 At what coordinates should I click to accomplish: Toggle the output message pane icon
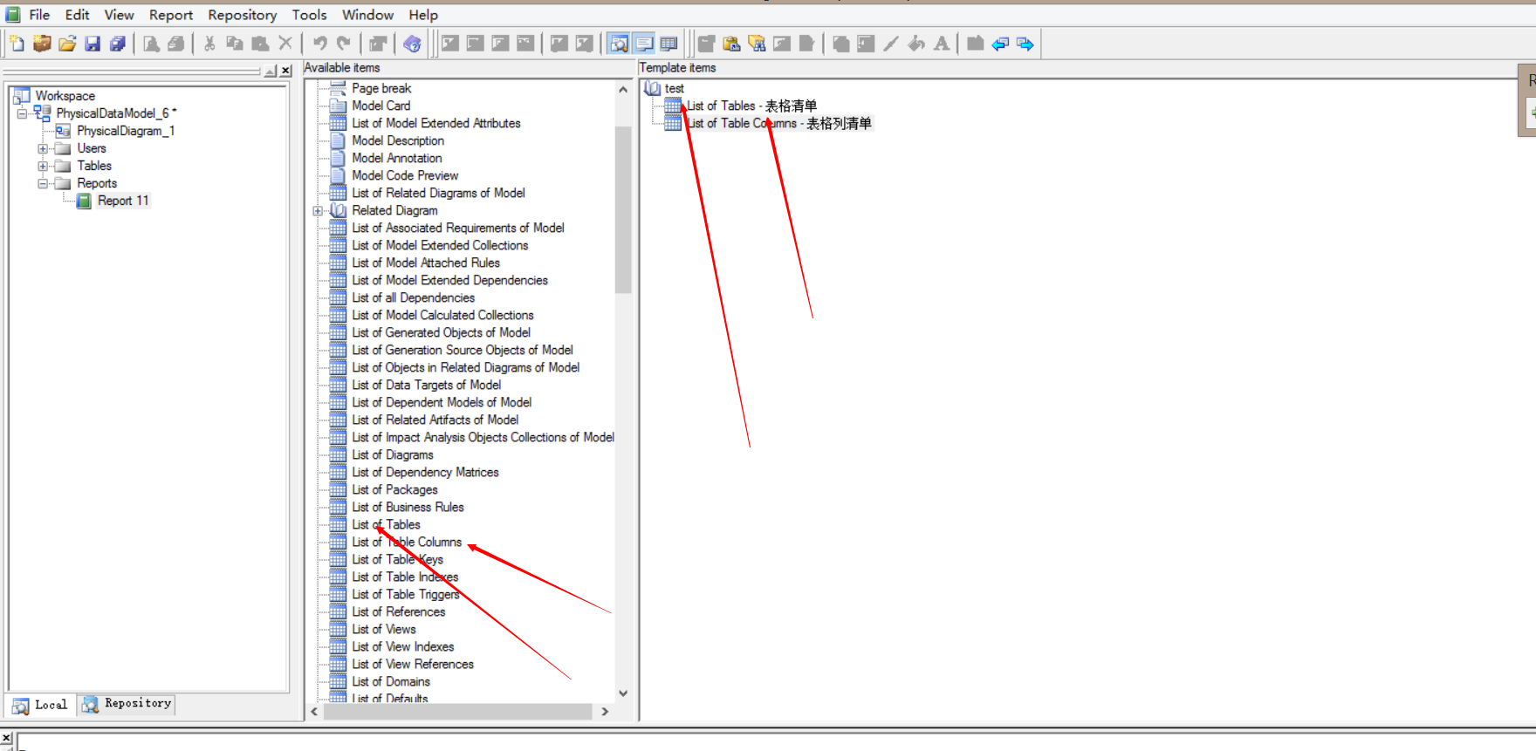(644, 44)
